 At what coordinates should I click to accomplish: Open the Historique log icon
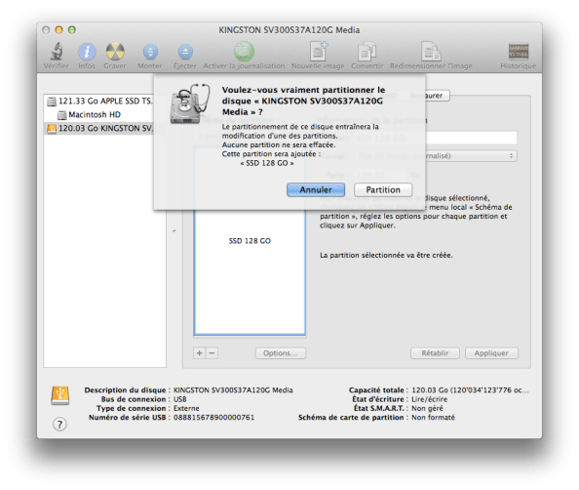(518, 51)
